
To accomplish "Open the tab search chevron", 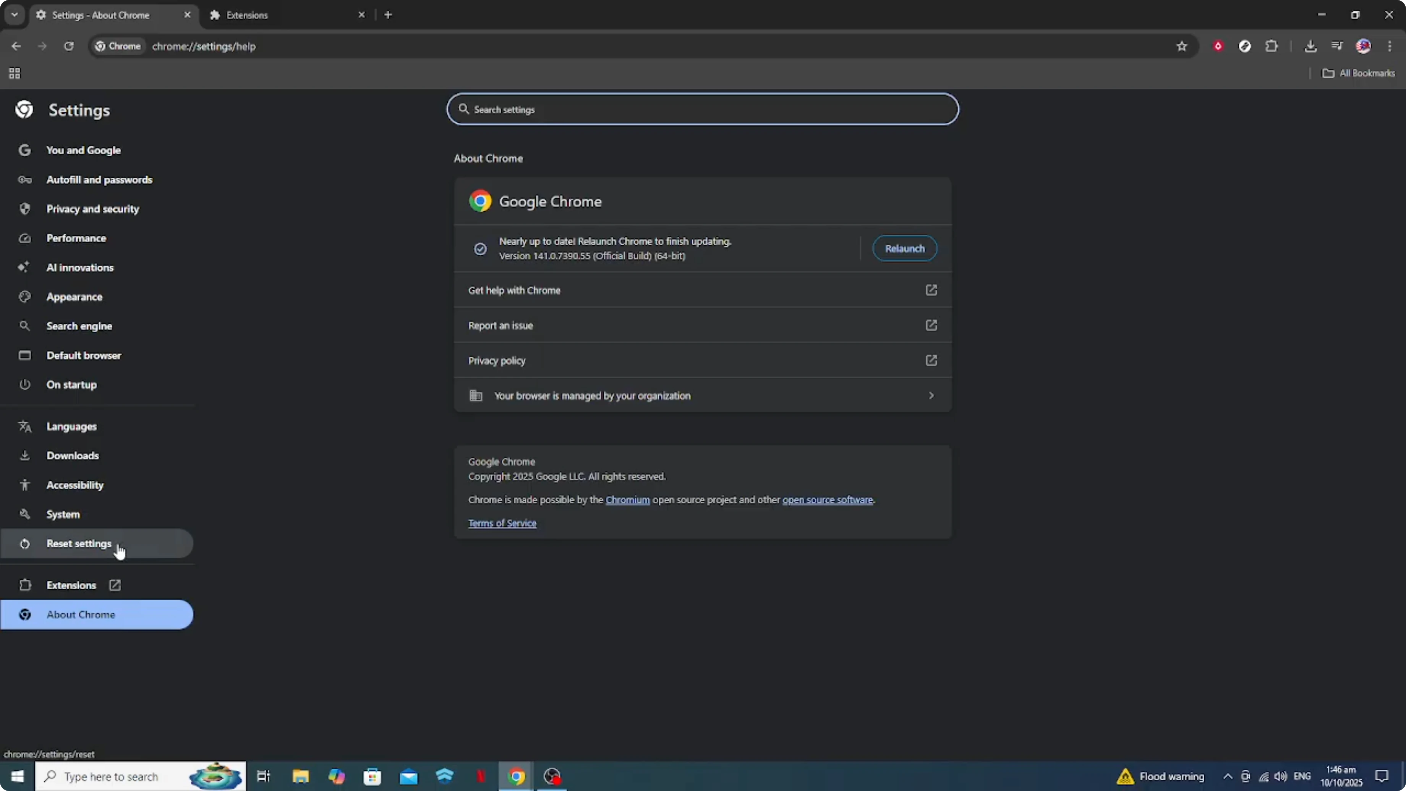I will 14,15.
